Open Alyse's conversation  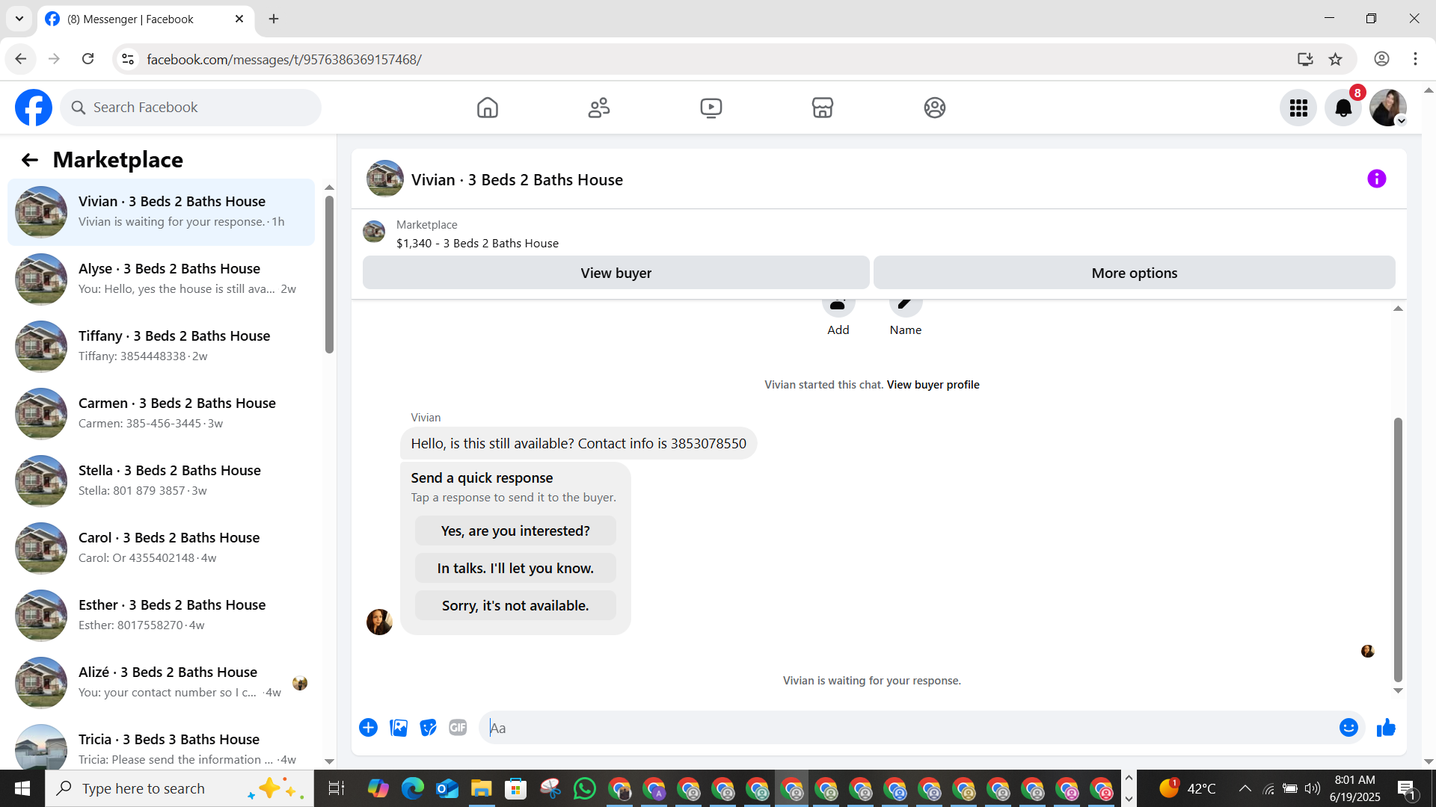click(161, 279)
